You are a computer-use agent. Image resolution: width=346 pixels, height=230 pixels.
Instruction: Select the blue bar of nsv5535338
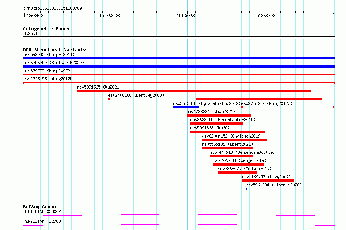[186, 107]
